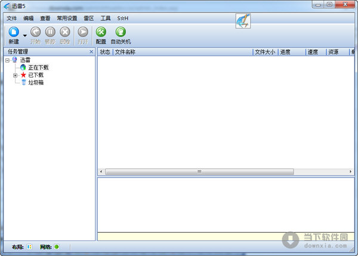
Task: Select 正在下载 in the task tree
Action: pos(39,67)
